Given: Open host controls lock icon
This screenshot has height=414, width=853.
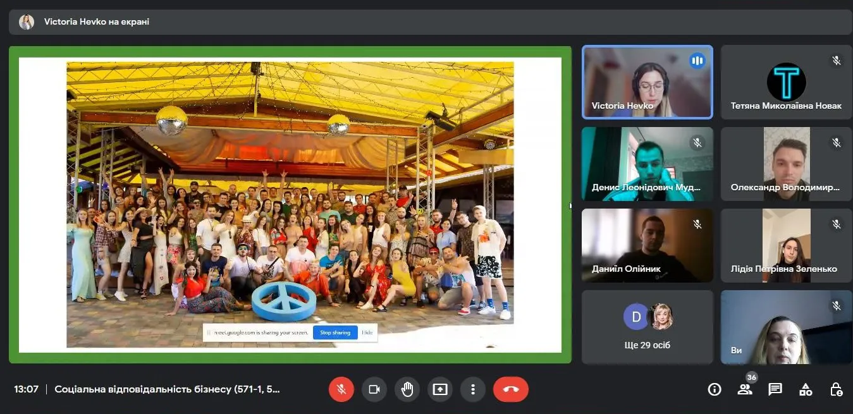Looking at the screenshot, I should pos(836,389).
